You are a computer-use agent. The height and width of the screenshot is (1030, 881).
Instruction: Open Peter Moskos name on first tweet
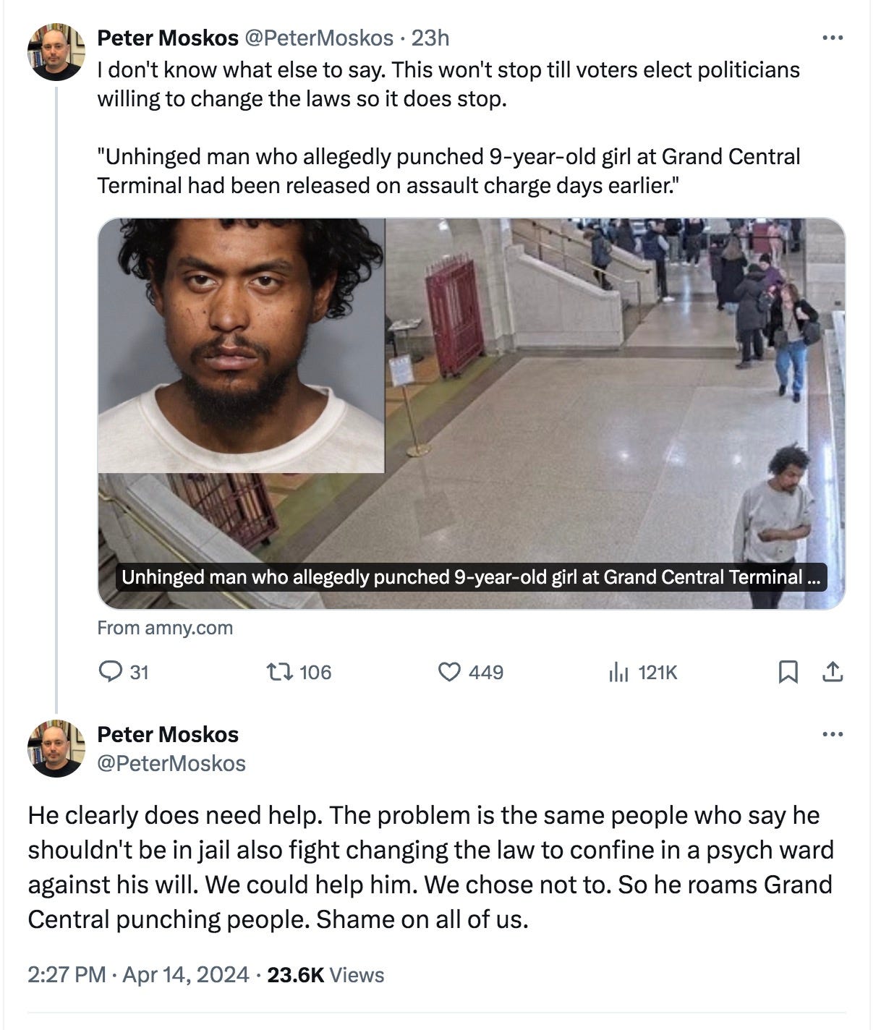click(168, 38)
